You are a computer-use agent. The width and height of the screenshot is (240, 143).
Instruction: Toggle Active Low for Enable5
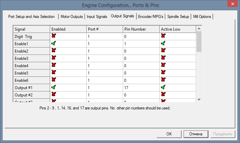(x=163, y=72)
